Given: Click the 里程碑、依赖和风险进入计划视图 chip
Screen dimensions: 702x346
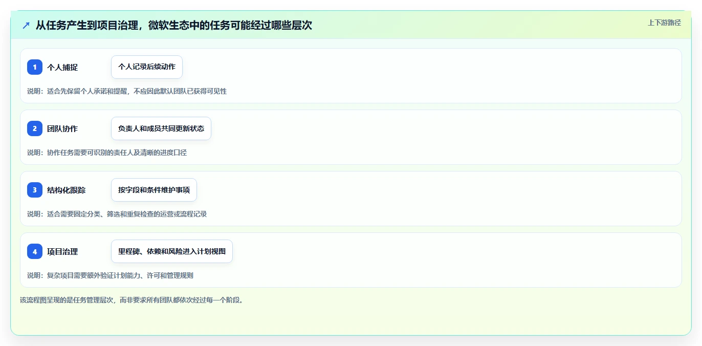Looking at the screenshot, I should click(172, 251).
